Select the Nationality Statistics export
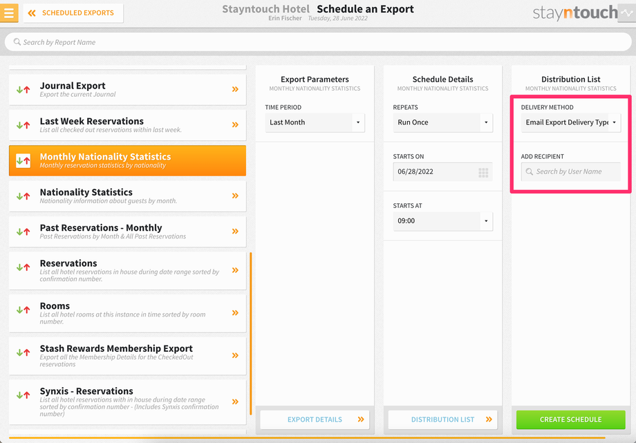This screenshot has width=636, height=443. pyautogui.click(x=127, y=196)
